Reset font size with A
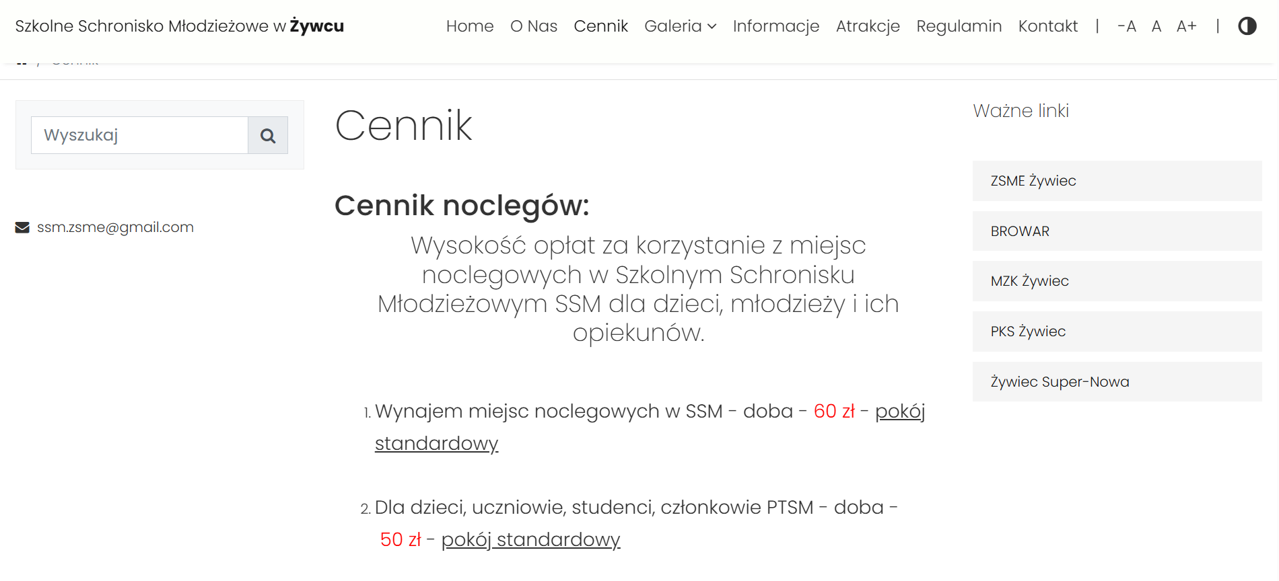 [x=1156, y=26]
